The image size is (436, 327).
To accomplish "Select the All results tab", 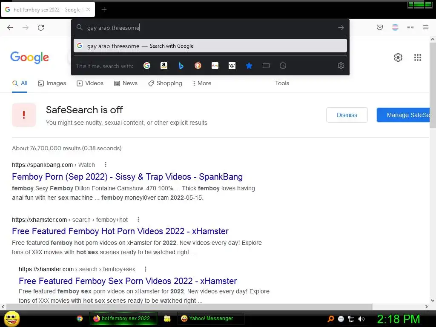I will tap(20, 83).
